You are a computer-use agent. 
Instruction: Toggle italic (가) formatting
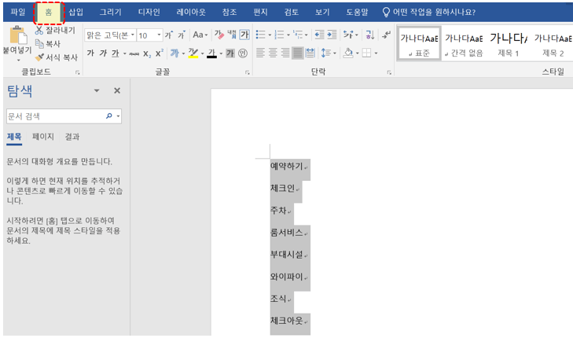pos(103,53)
